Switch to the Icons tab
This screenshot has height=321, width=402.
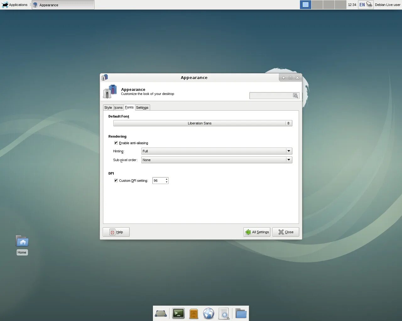[x=118, y=108]
